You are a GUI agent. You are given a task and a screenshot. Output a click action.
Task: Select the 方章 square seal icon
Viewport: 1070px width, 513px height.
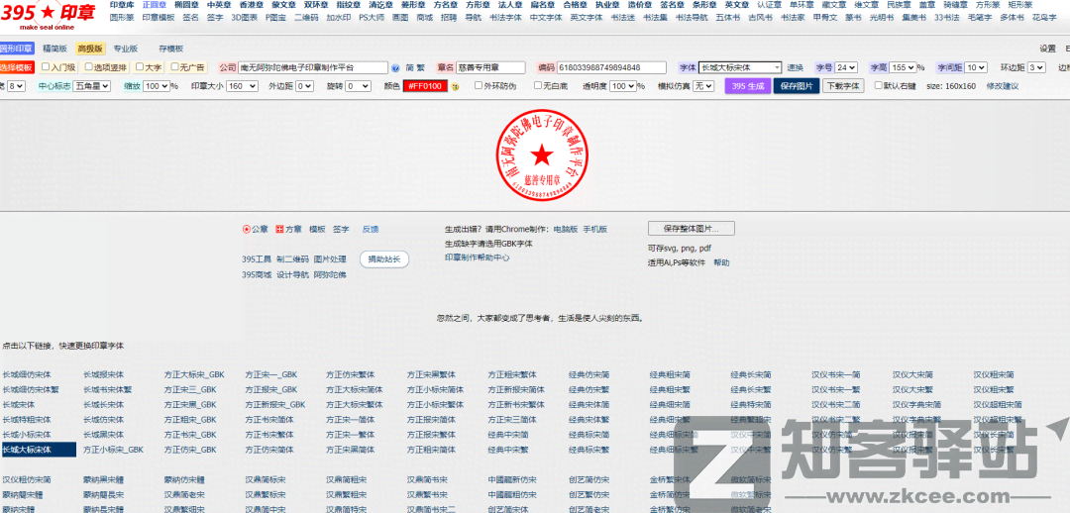pyautogui.click(x=280, y=229)
